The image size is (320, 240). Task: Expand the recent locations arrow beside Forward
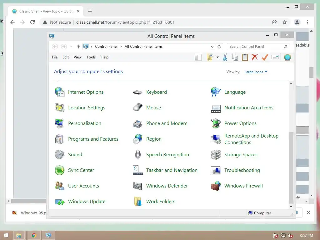(x=71, y=47)
